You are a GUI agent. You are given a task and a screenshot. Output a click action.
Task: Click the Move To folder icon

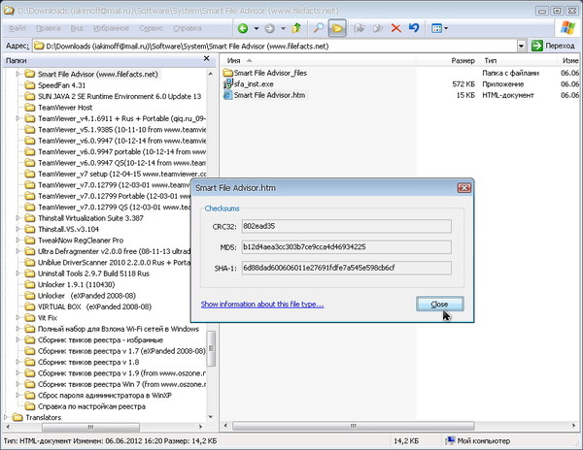coord(359,28)
